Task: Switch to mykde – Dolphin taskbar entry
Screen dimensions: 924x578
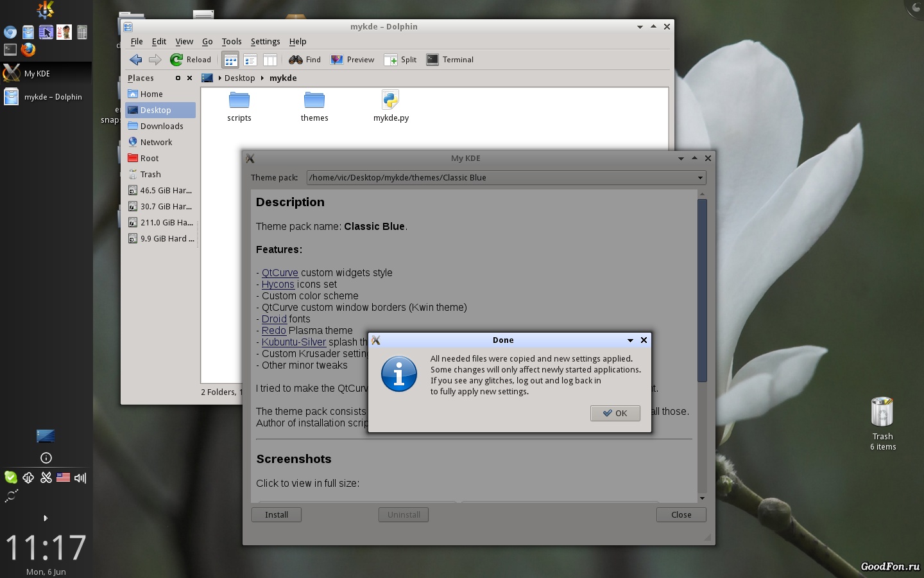Action: click(x=46, y=97)
